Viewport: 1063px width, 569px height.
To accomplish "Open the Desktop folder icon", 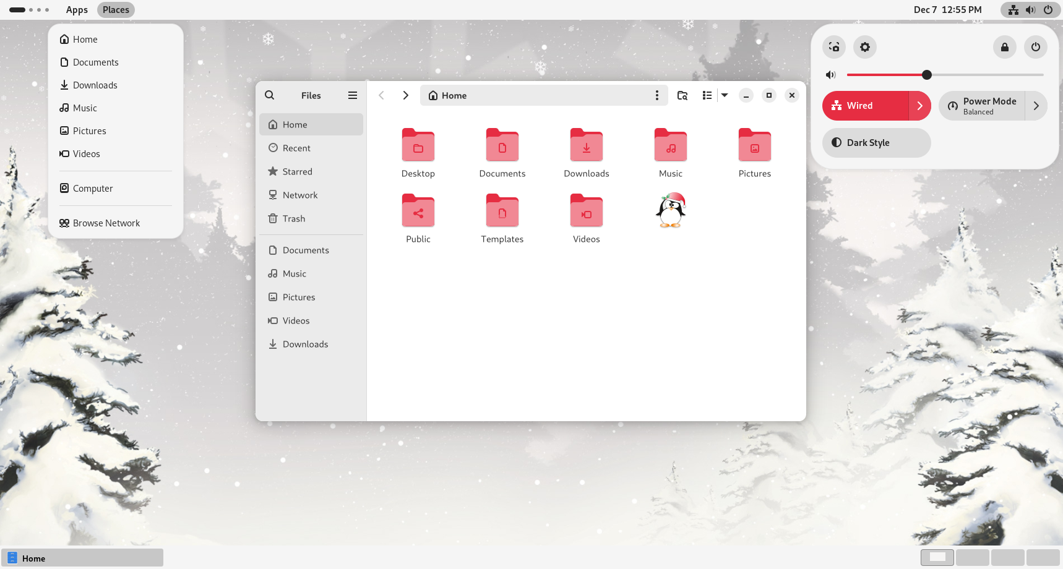I will pyautogui.click(x=418, y=145).
